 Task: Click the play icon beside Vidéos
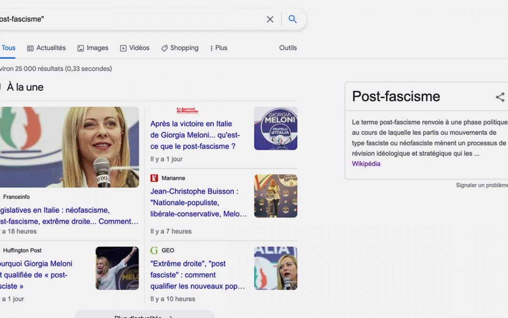click(122, 48)
